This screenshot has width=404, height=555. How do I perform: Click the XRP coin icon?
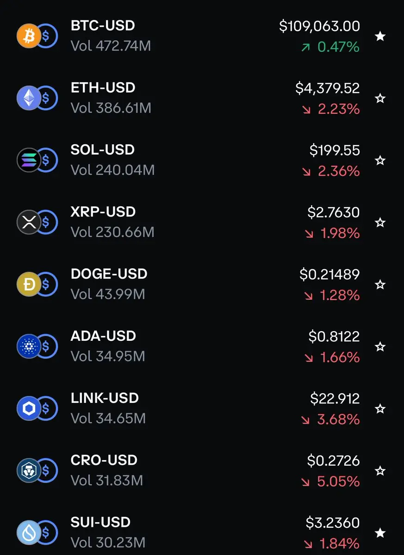click(29, 222)
